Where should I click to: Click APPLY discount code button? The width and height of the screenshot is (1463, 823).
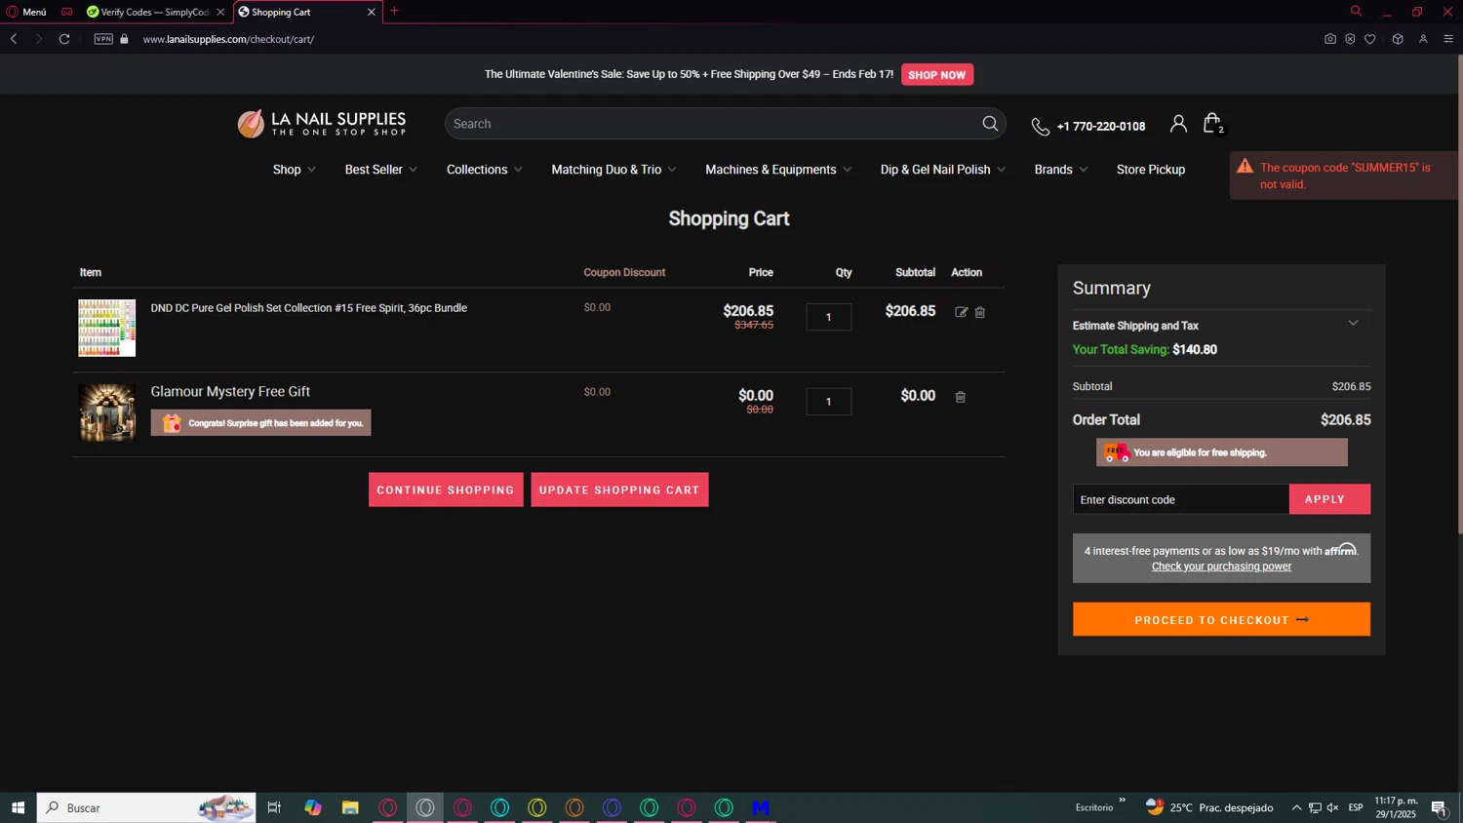click(x=1329, y=499)
